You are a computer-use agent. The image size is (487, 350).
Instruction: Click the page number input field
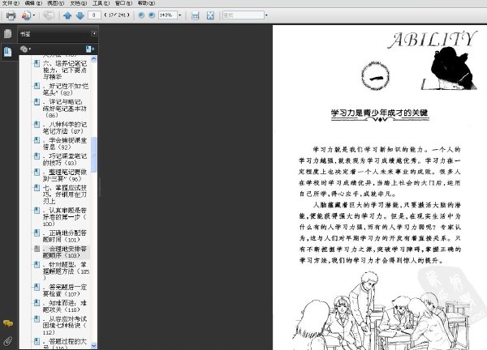pos(94,15)
